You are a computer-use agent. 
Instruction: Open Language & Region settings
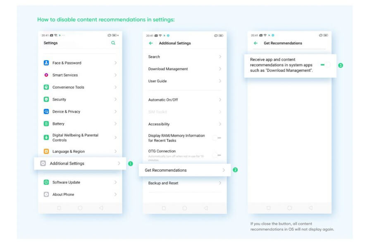tap(69, 152)
